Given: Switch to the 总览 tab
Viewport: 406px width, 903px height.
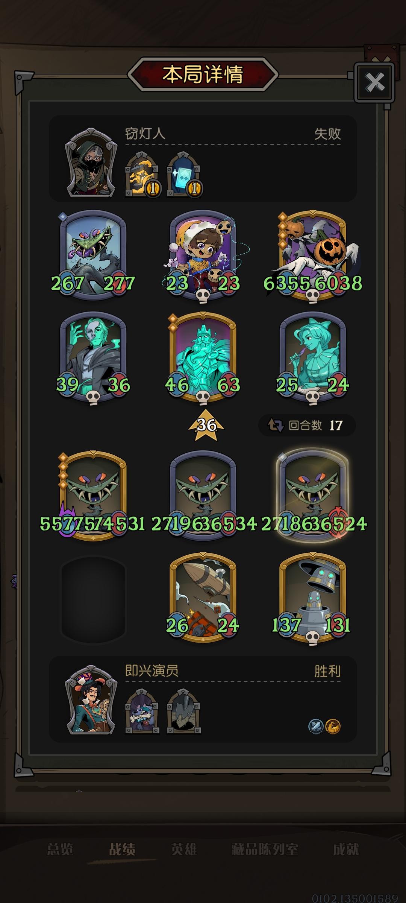Looking at the screenshot, I should coord(60,849).
